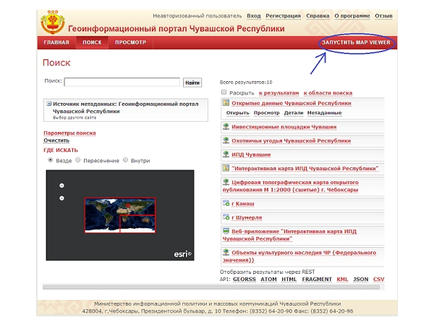The width and height of the screenshot is (434, 326).
Task: Click the lower zoom button on the map
Action: point(61,198)
